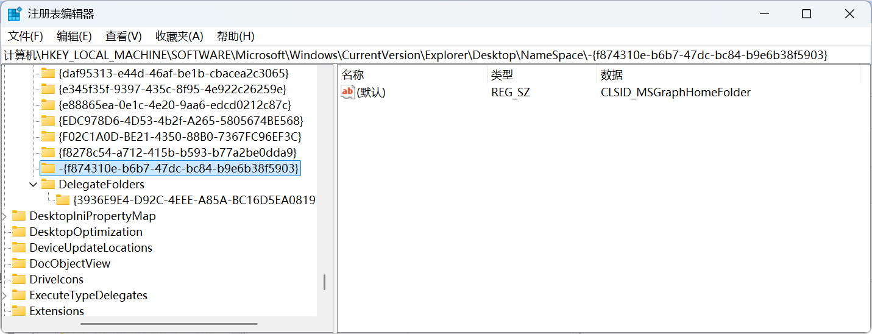The height and width of the screenshot is (334, 872).
Task: Select key -{f874310e-b6b7-47dc-bc84-b9e6b38f5903}
Action: 179,168
